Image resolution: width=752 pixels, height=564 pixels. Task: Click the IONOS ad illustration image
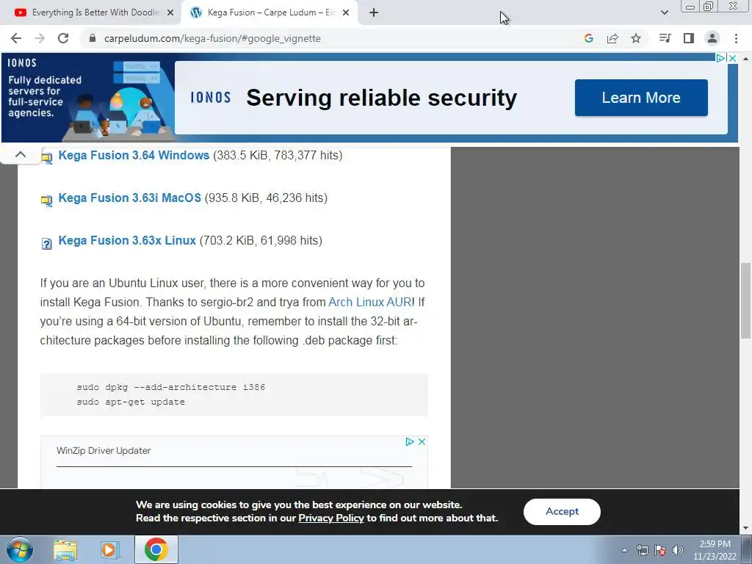pos(89,98)
